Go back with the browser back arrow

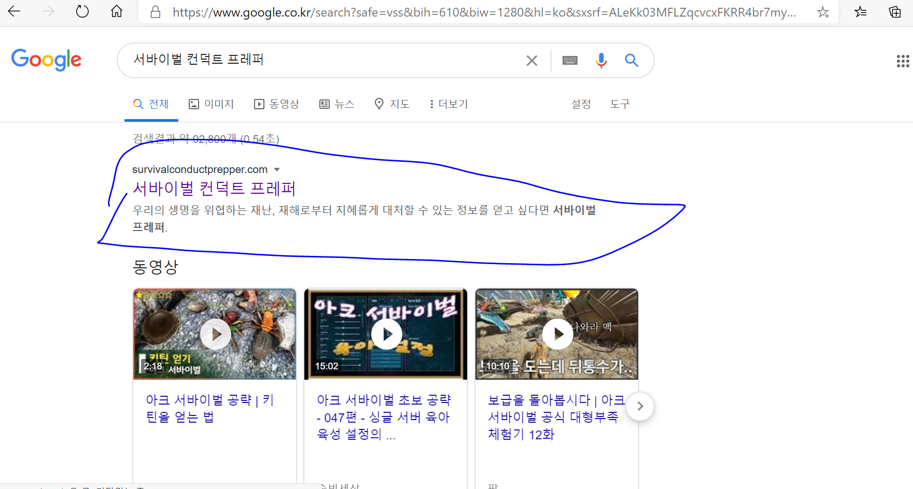(14, 11)
